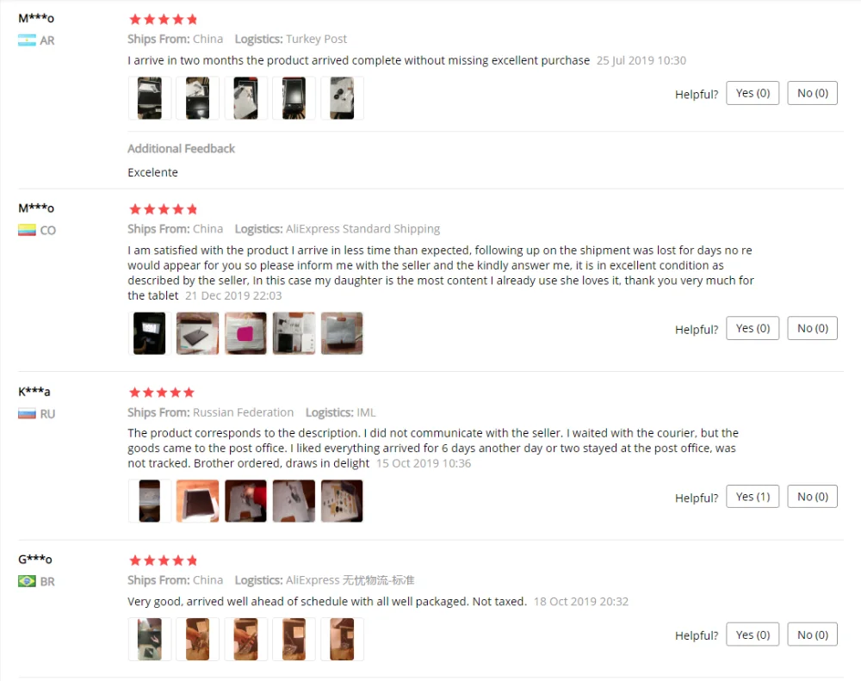This screenshot has width=861, height=681.
Task: Open fourth photo in the Argentina review
Action: (x=294, y=98)
